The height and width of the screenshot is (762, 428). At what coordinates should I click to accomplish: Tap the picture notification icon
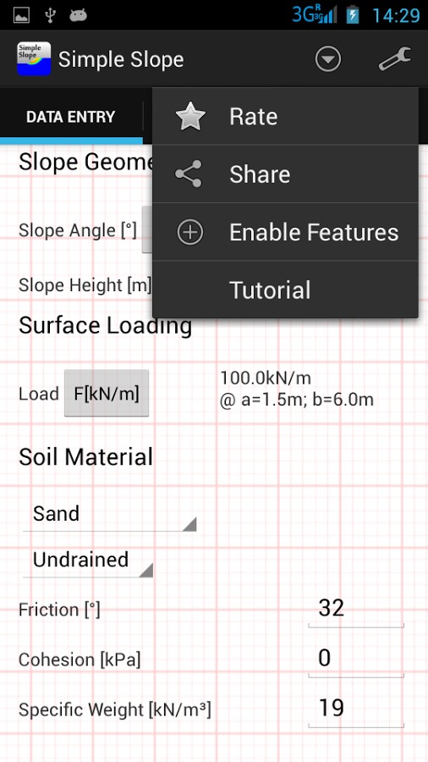click(x=21, y=15)
